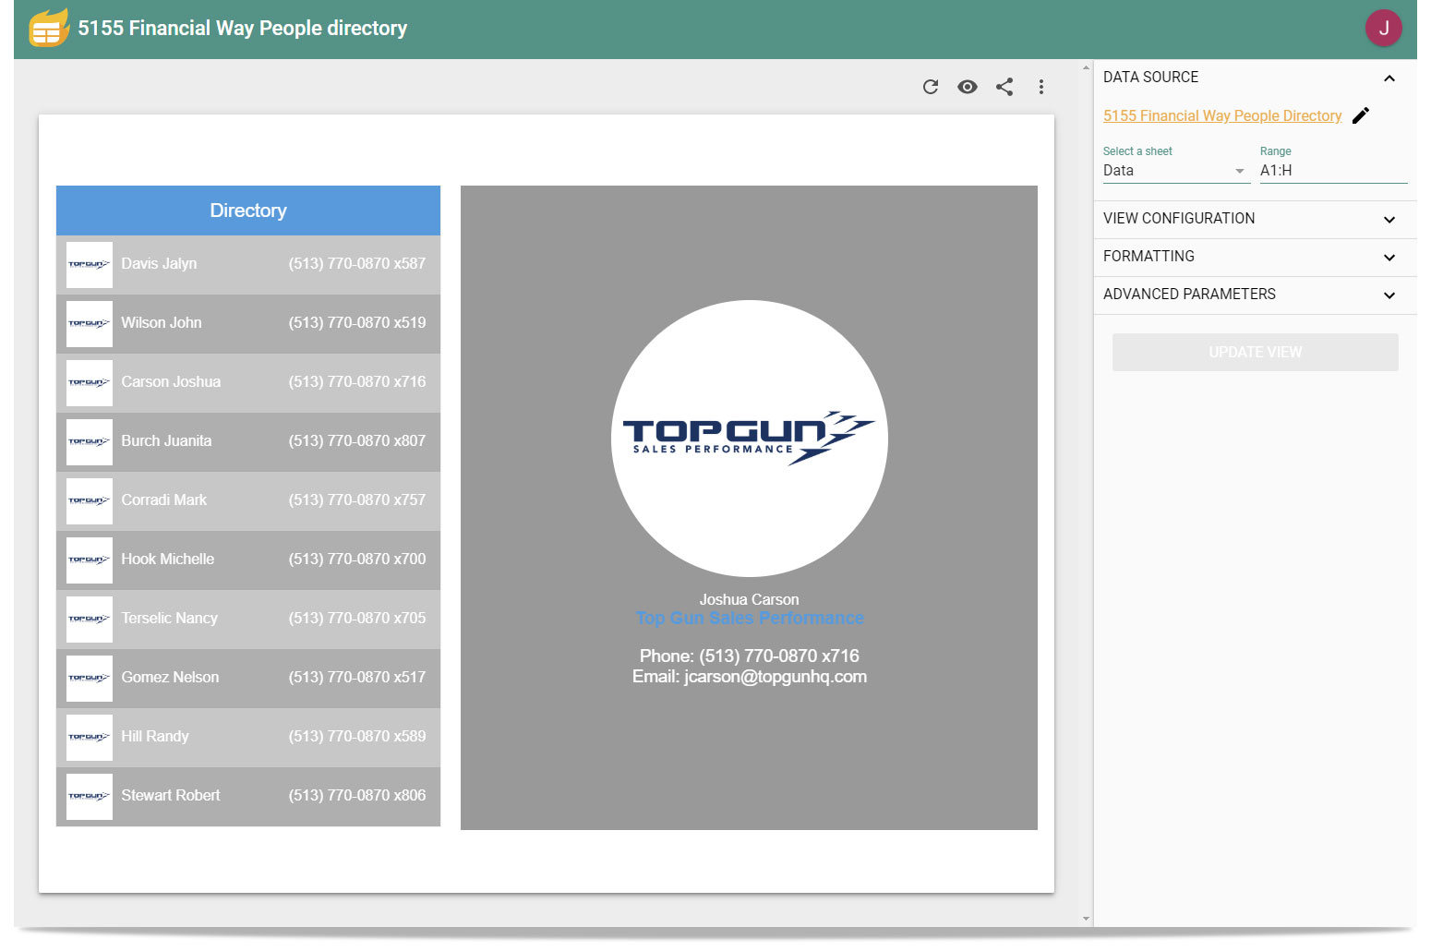
Task: Select the Davis Jalyn directory row
Action: [x=248, y=265]
